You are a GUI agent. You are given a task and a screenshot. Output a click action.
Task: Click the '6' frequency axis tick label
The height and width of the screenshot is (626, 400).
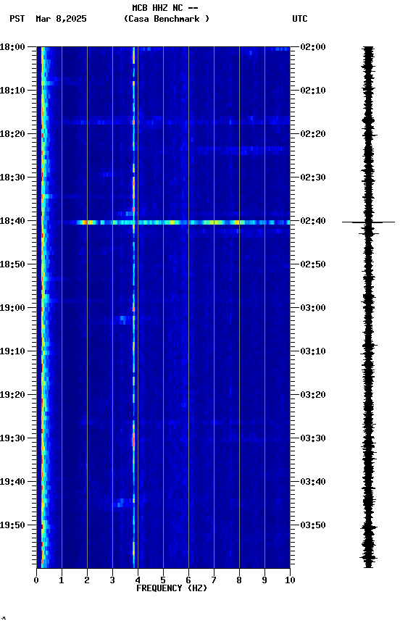coord(188,580)
